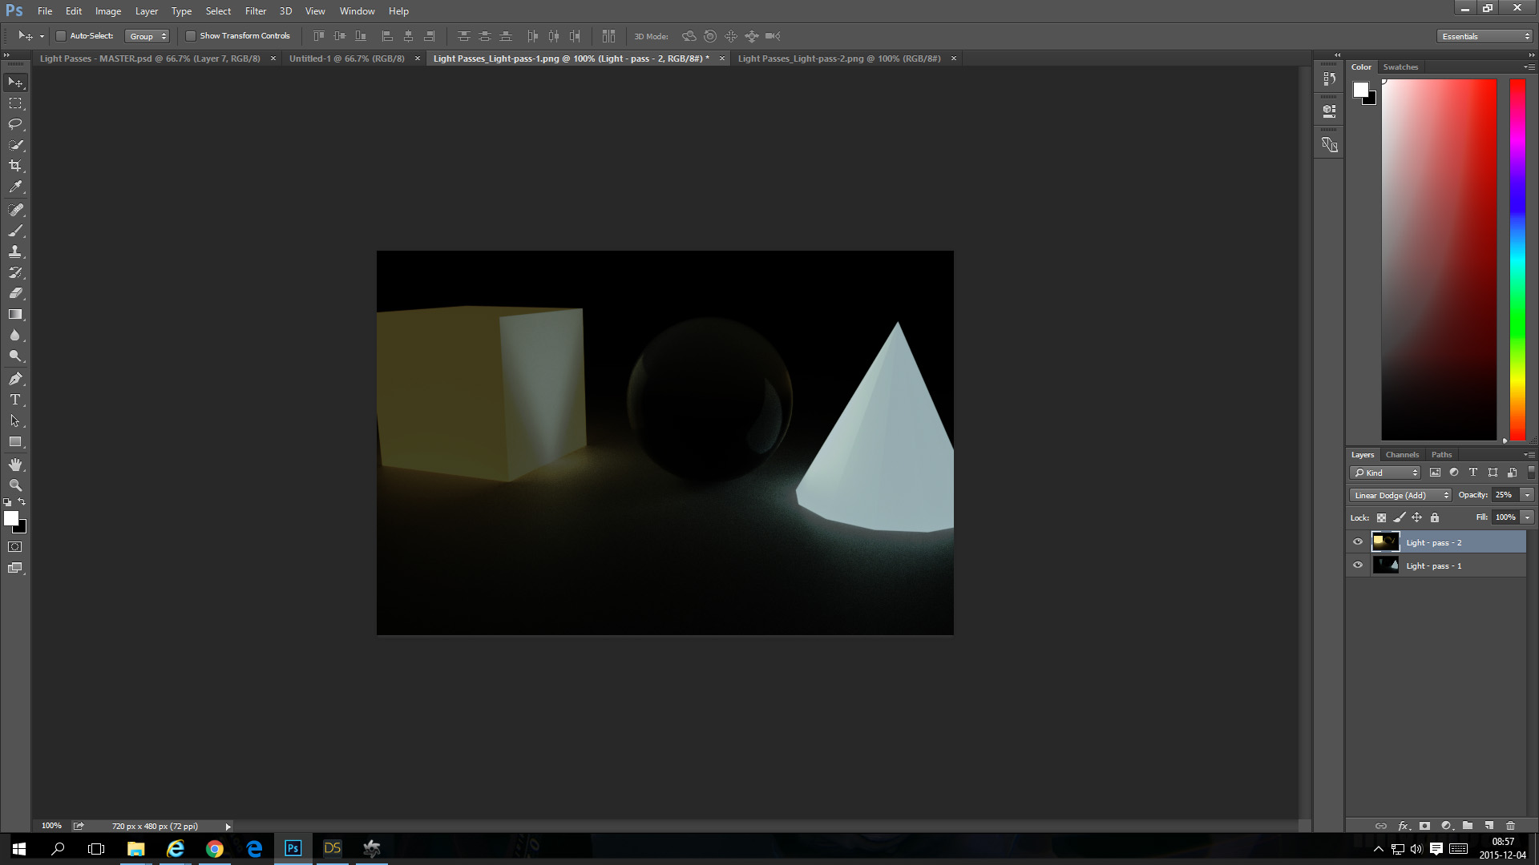Screen dimensions: 1539x865
Task: Select the Clone Stamp tool
Action: tap(15, 251)
